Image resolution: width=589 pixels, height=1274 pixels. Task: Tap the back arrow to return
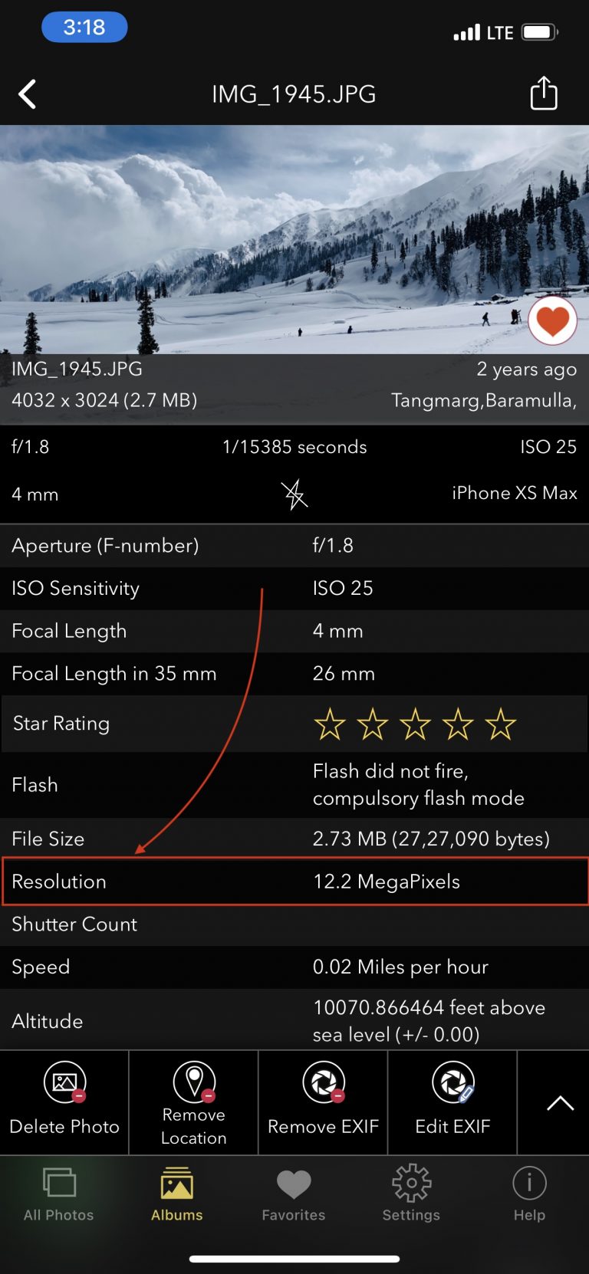(28, 94)
